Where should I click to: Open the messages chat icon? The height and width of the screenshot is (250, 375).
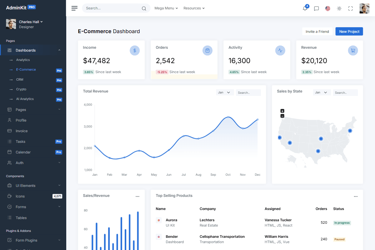pyautogui.click(x=316, y=8)
